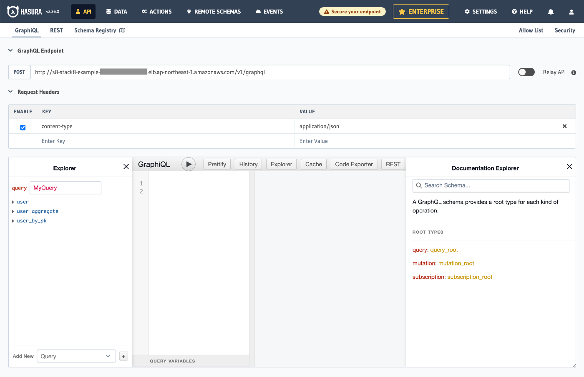
Task: Click the search magnifier in docs
Action: tap(419, 185)
